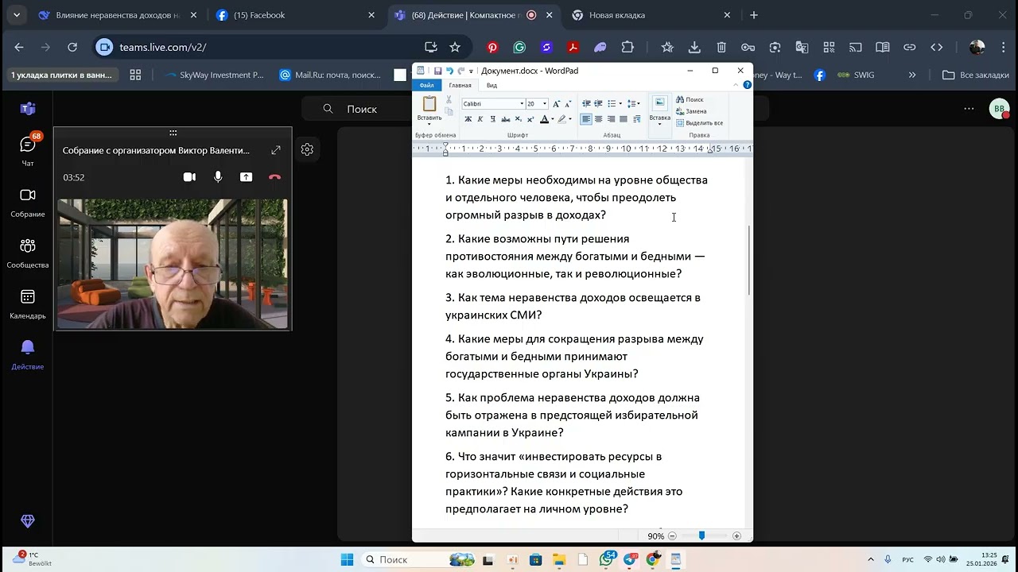The width and height of the screenshot is (1018, 572).
Task: Align text right in WordPad
Action: (x=610, y=119)
